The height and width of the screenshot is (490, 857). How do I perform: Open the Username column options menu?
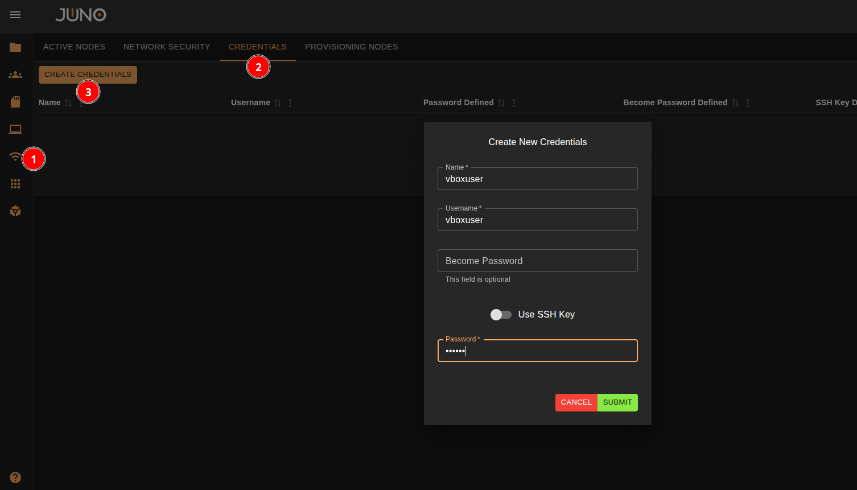coord(290,103)
